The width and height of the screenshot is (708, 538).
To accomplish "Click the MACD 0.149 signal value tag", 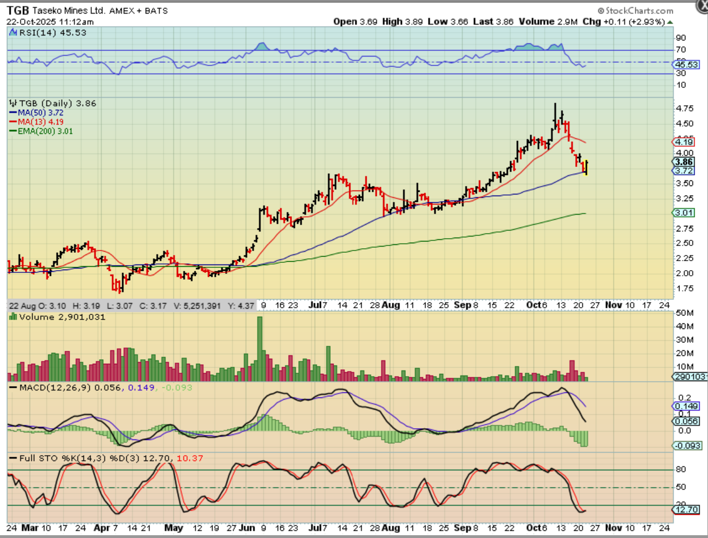I will [686, 406].
